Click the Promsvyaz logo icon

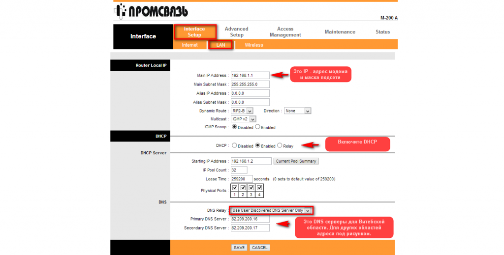pos(122,10)
